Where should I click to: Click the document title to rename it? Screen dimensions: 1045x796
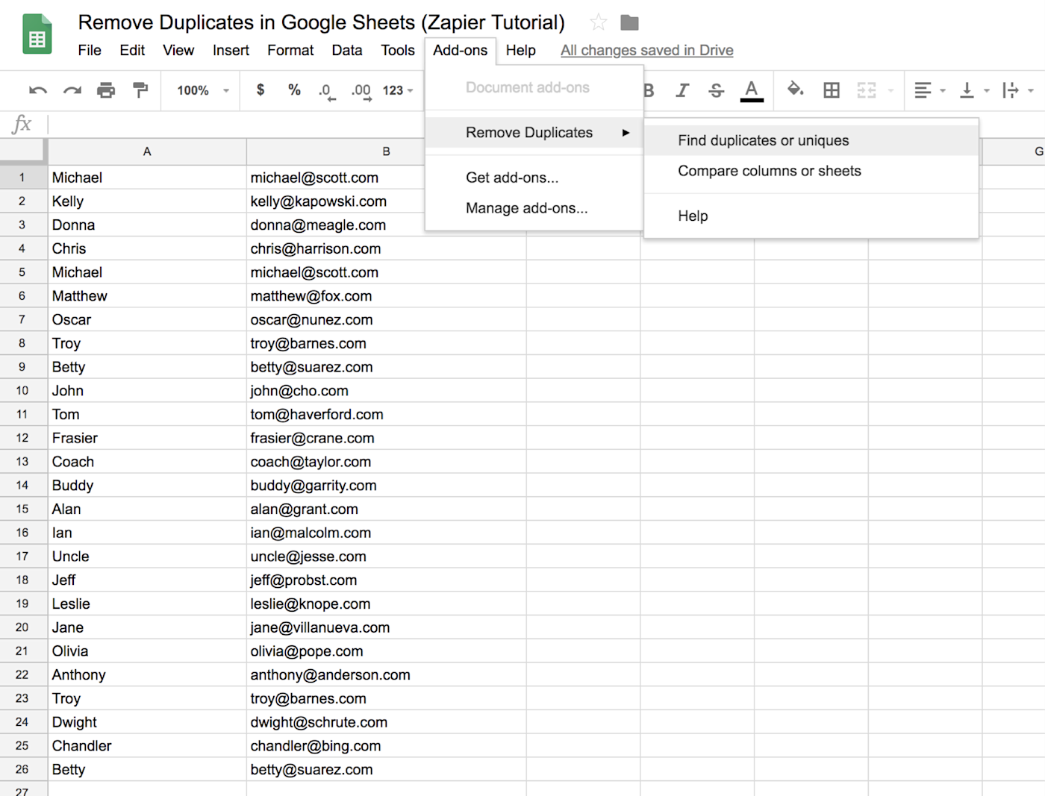coord(322,22)
